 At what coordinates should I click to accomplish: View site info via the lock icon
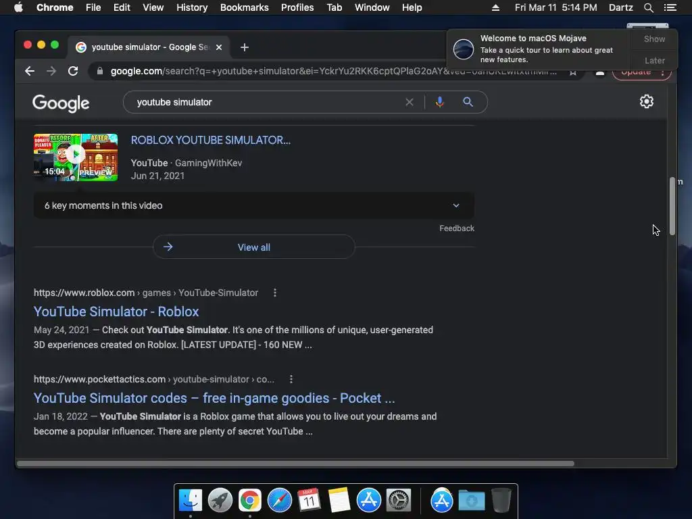tap(100, 71)
